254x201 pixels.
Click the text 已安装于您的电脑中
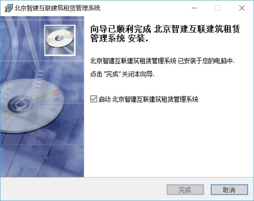pos(206,61)
